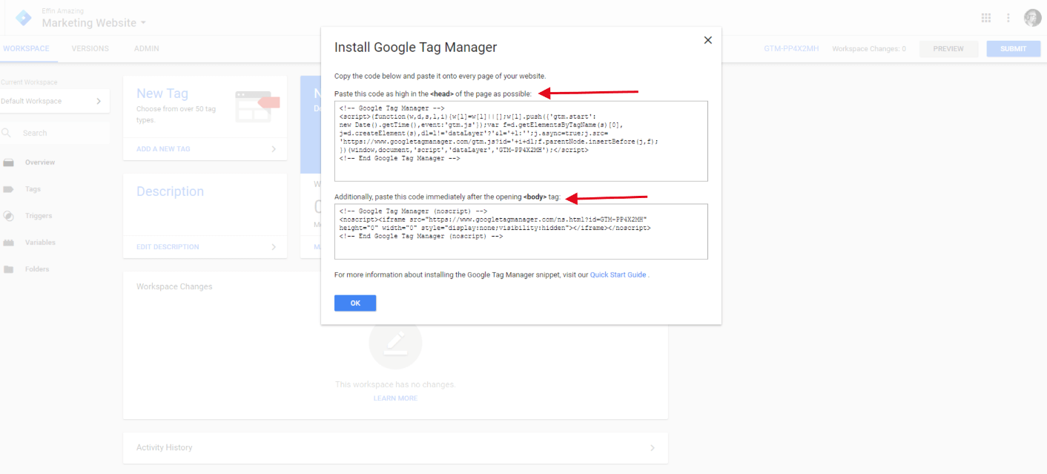Open the three-dot options menu
Screen dimensions: 1047x474
[1009, 17]
